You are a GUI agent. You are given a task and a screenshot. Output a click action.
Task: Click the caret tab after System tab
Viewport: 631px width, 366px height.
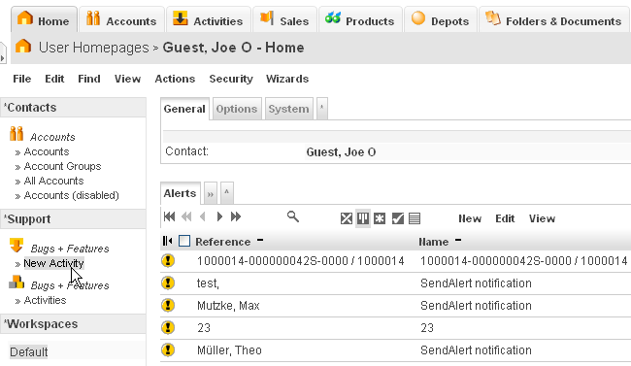coord(322,109)
